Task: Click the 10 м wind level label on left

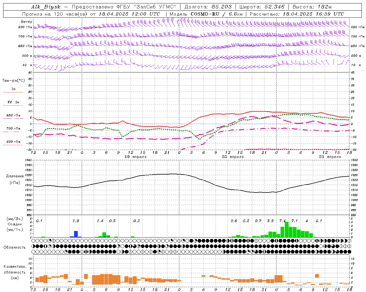Action: 27,65
